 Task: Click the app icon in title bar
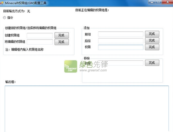pos(2,3)
